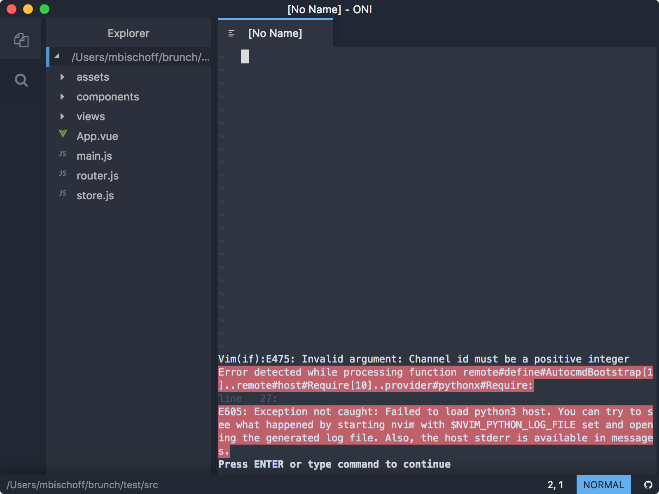659x494 pixels.
Task: Click the NORMAL mode indicator
Action: (x=603, y=484)
